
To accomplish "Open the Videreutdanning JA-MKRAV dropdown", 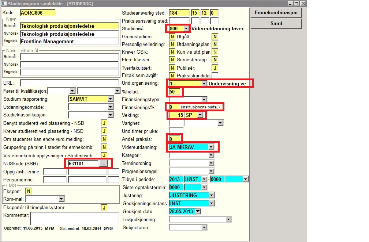I will tap(210, 147).
